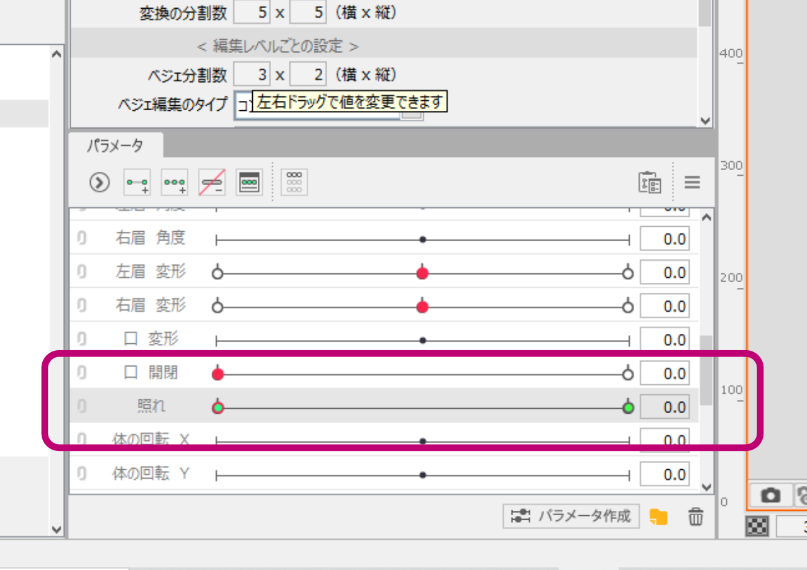Click the parameter list scrollbar thumb

click(706, 370)
